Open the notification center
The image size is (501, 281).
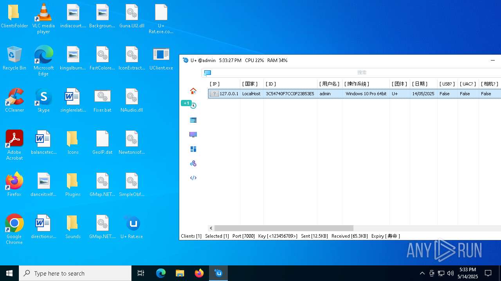[x=488, y=273]
